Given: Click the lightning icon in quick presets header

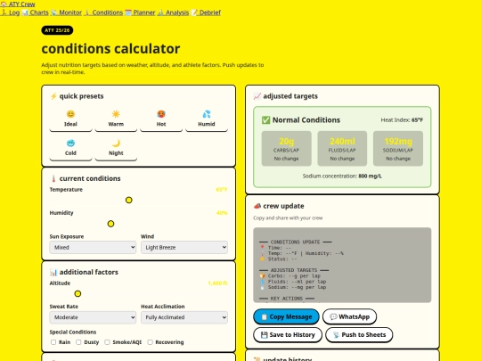Looking at the screenshot, I should (53, 96).
